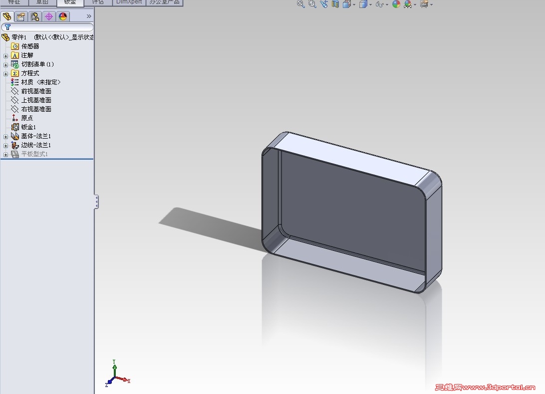Click the View Settings monitor icon

(x=424, y=4)
